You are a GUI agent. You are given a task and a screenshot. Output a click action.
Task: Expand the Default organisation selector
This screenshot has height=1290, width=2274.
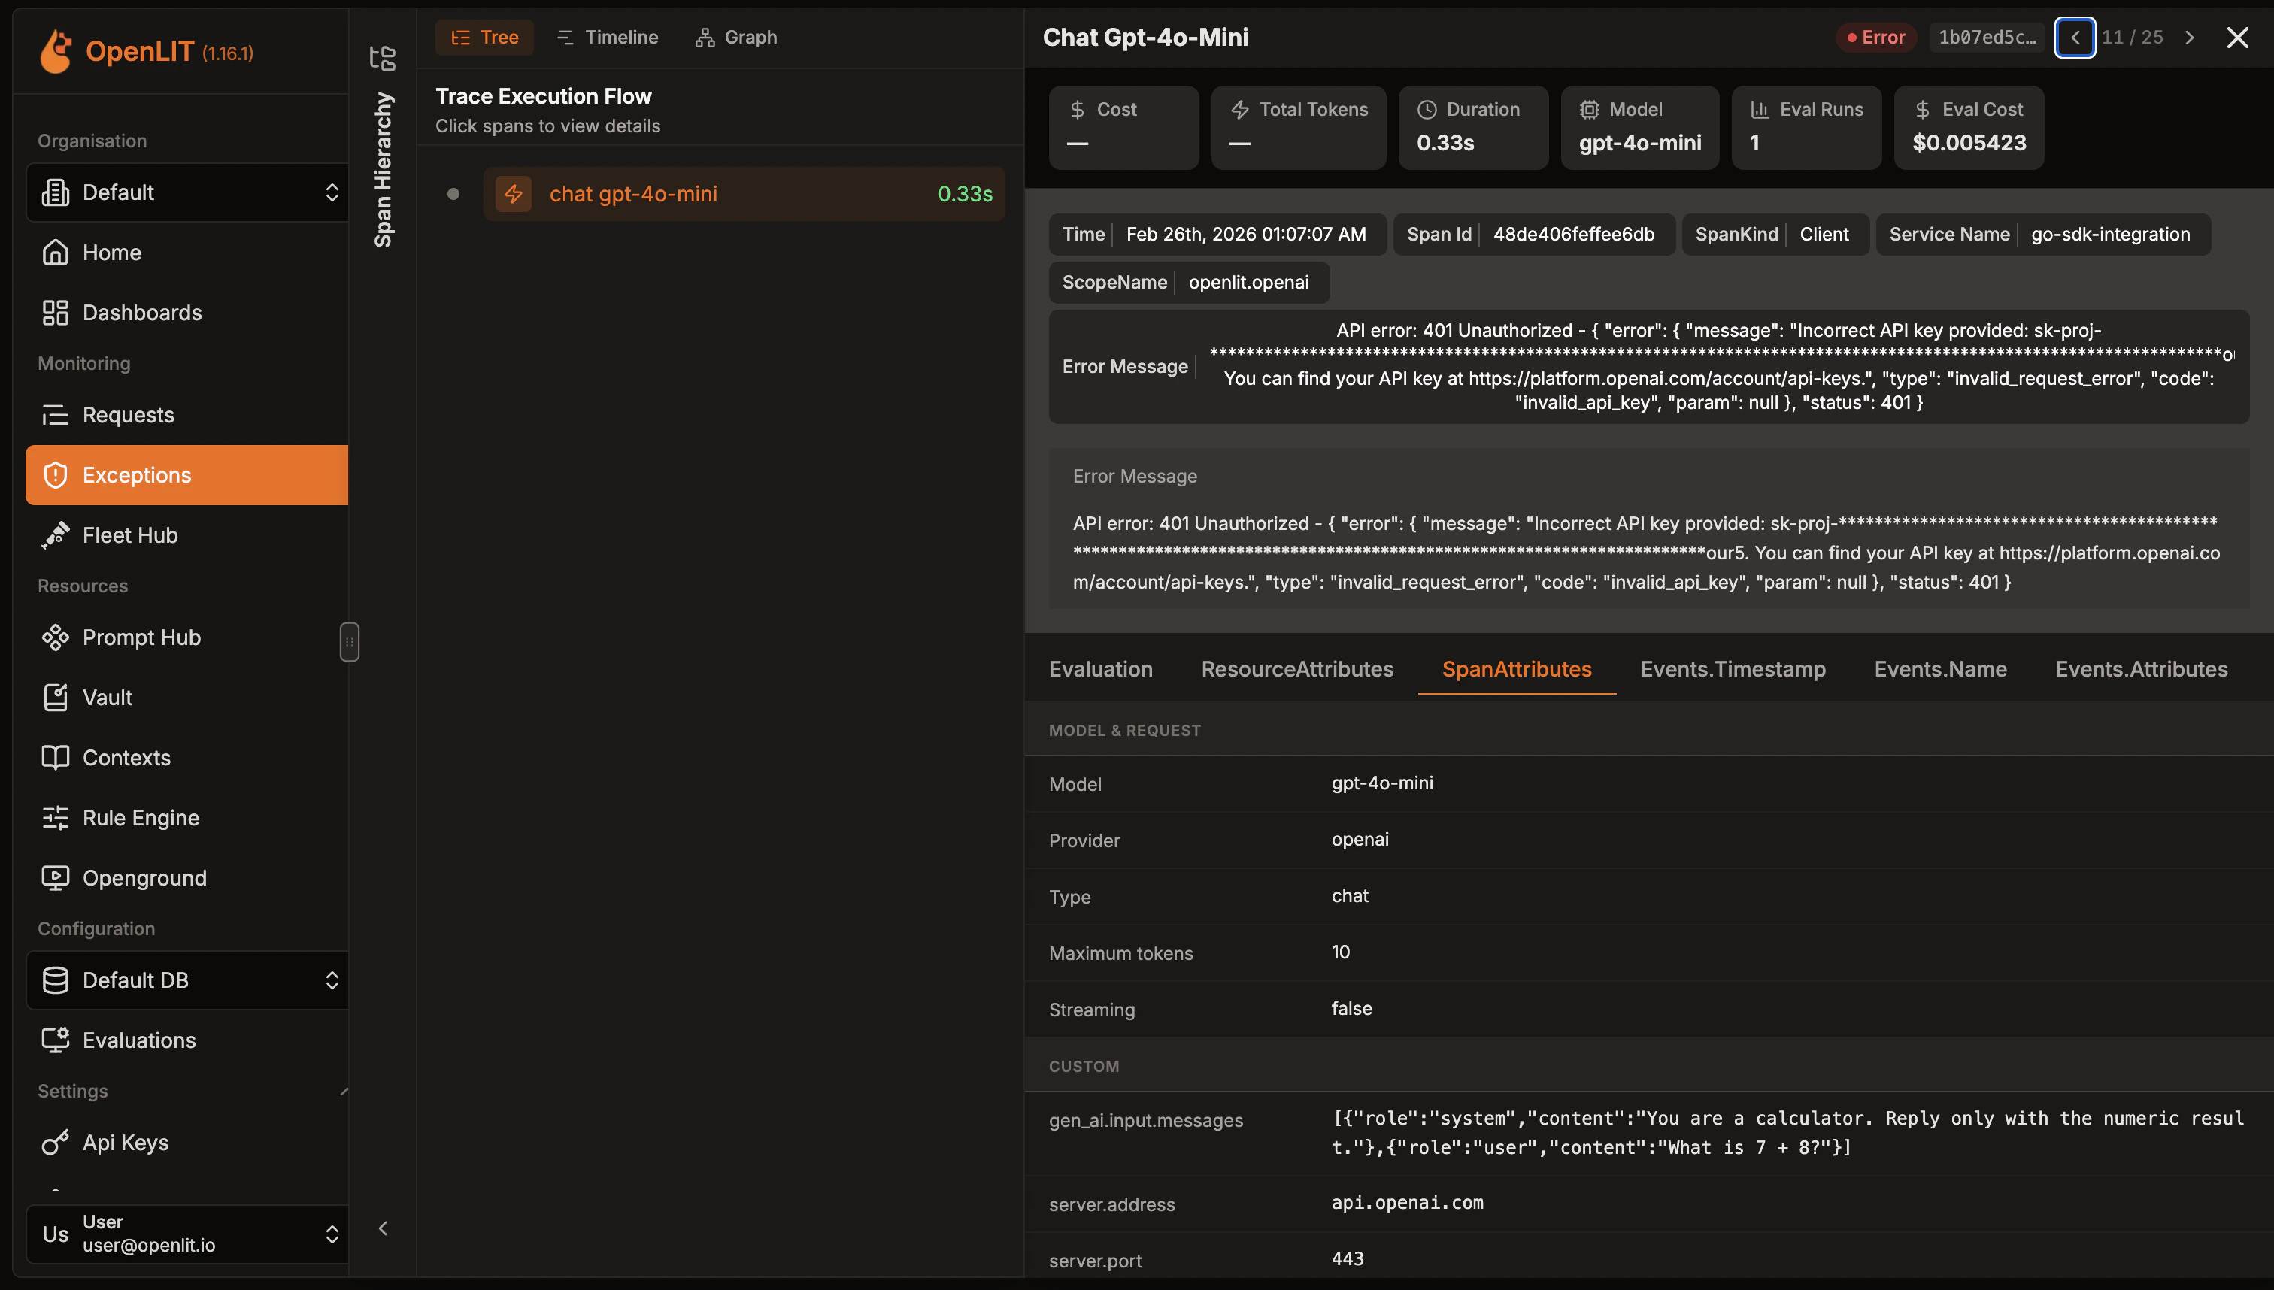187,192
